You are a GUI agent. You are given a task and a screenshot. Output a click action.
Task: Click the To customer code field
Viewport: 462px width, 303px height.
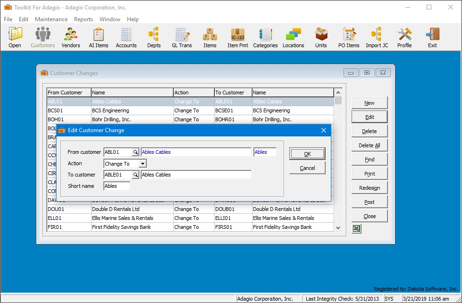point(118,175)
